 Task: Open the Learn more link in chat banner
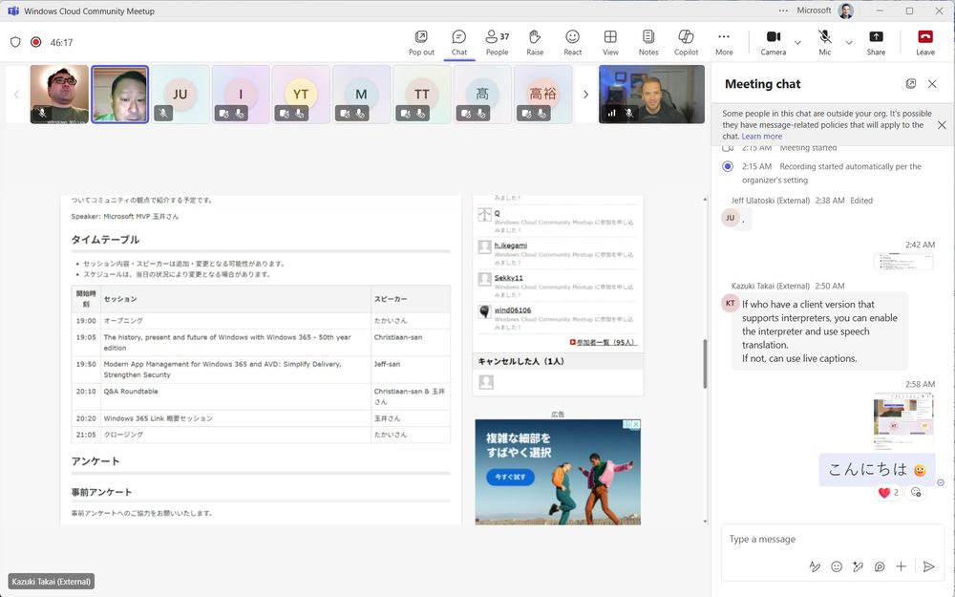click(761, 137)
